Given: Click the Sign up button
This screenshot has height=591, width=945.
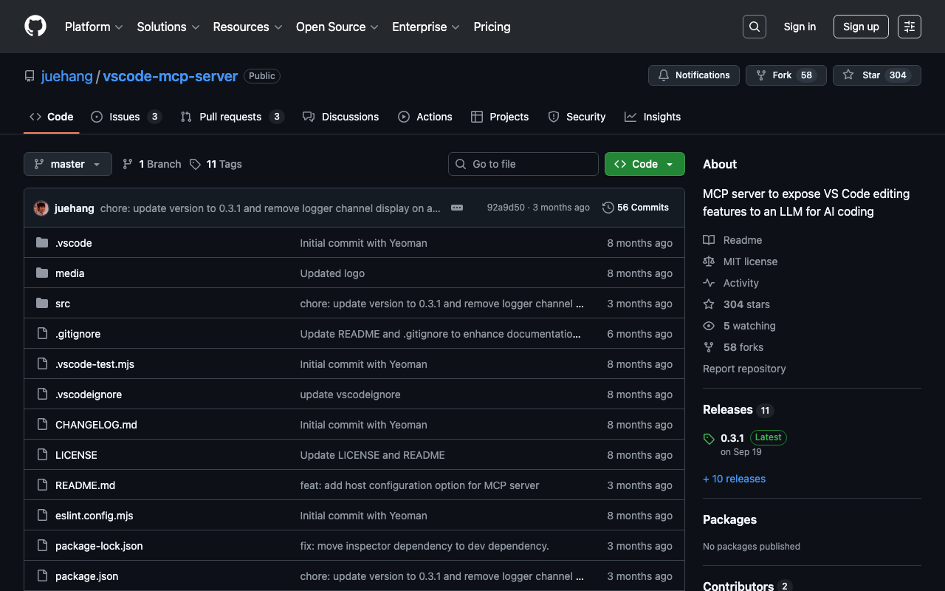Looking at the screenshot, I should pyautogui.click(x=861, y=27).
